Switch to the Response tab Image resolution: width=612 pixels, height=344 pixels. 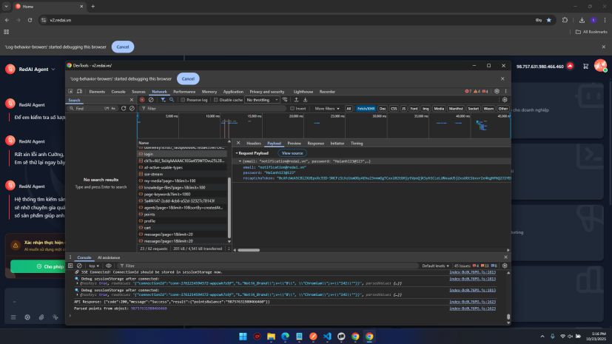click(315, 143)
